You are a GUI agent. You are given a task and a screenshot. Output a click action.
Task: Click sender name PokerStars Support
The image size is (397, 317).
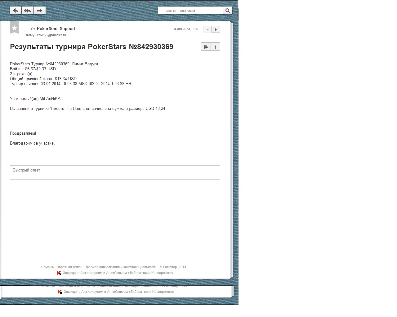tap(56, 28)
